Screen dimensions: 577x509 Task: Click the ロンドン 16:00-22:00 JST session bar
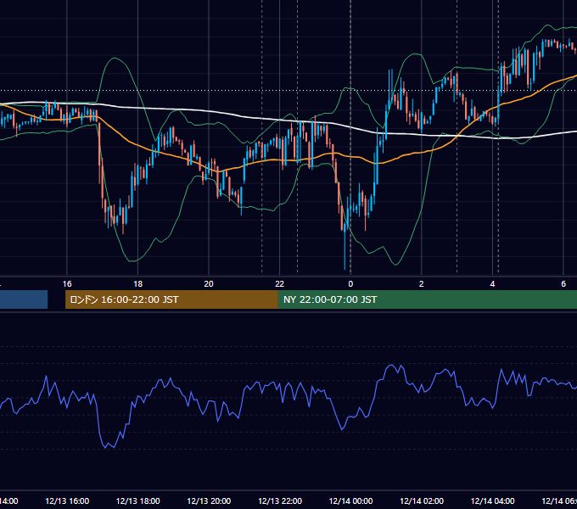(x=171, y=299)
